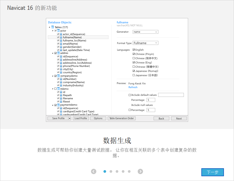Click the column icon beside gender(Gender)

click(x=61, y=47)
